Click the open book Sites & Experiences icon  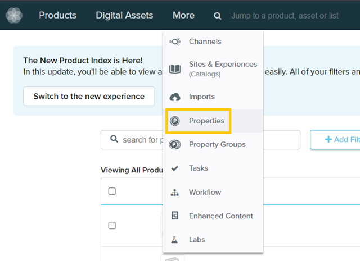click(x=175, y=69)
